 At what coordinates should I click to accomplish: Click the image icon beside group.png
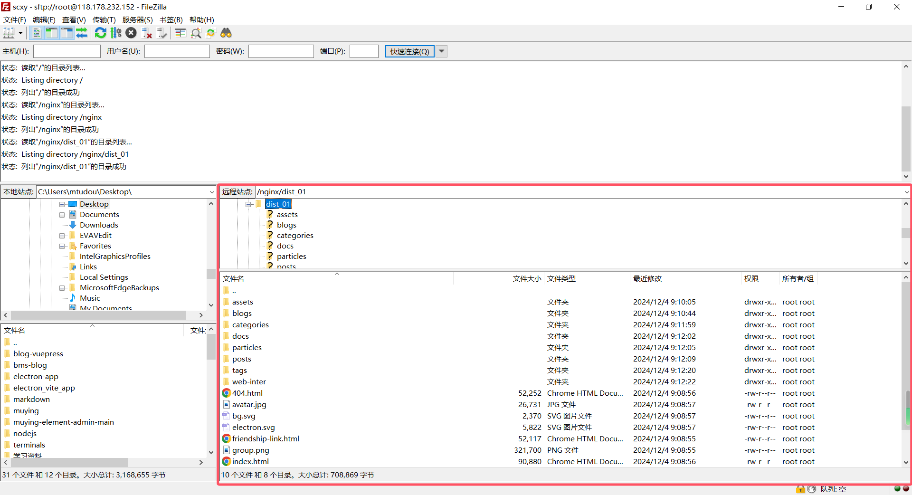227,450
